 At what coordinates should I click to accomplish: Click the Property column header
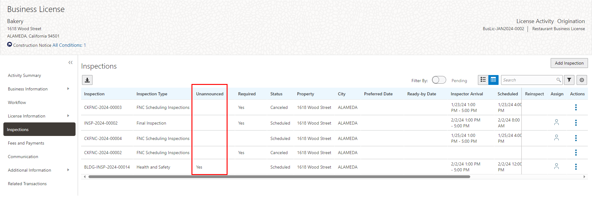pyautogui.click(x=306, y=94)
